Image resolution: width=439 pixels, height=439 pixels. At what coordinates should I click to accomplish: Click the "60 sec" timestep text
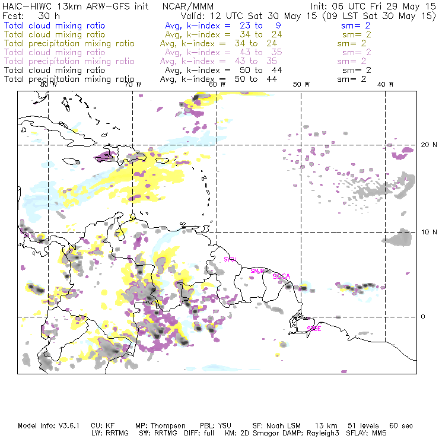click(x=401, y=426)
